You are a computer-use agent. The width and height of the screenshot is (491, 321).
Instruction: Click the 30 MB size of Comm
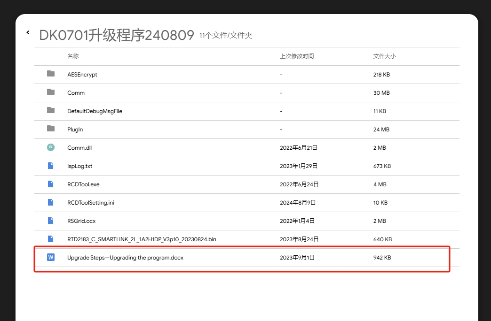[381, 93]
